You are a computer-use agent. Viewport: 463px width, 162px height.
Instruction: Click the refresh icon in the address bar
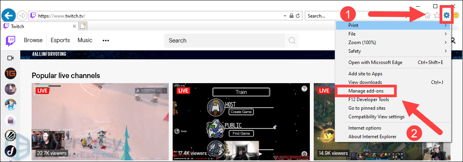coord(298,16)
